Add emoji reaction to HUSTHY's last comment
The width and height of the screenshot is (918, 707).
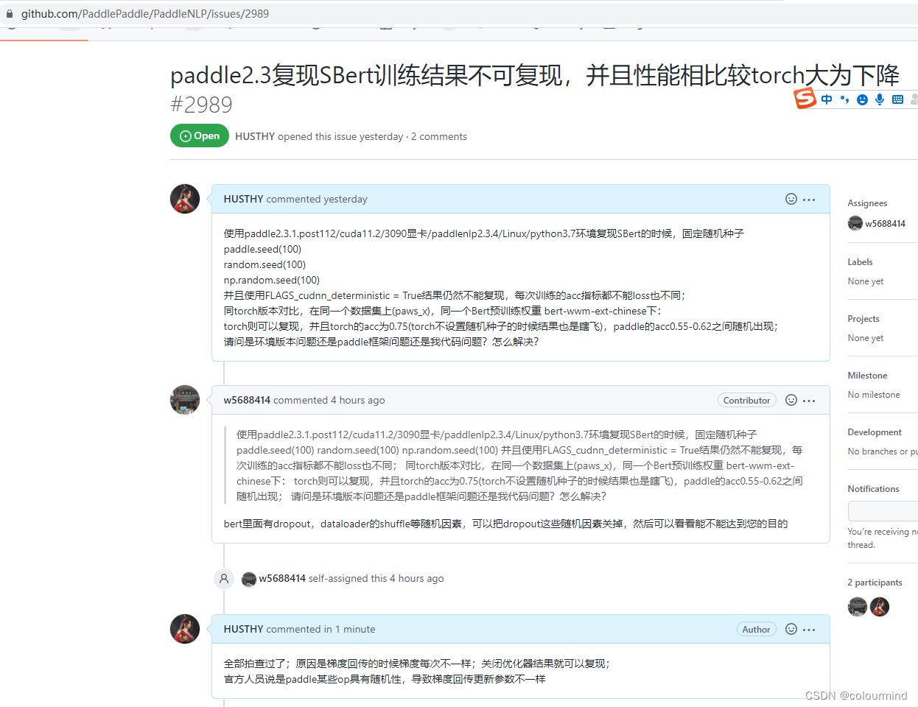(x=791, y=629)
